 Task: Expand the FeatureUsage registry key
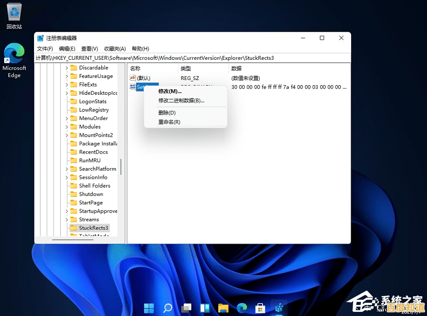pyautogui.click(x=68, y=76)
